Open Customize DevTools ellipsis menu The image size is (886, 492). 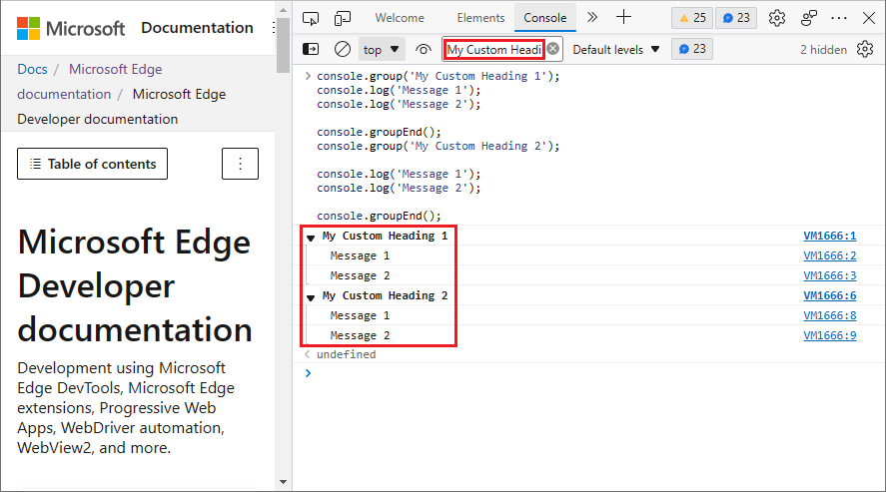point(839,18)
